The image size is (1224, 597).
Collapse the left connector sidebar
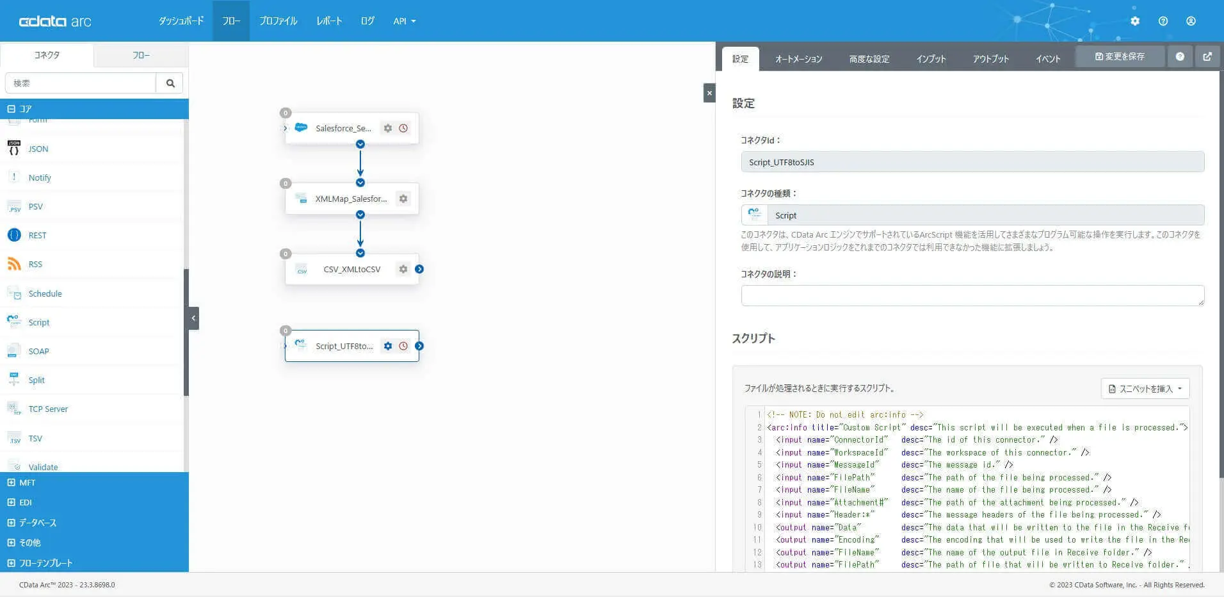(x=193, y=318)
